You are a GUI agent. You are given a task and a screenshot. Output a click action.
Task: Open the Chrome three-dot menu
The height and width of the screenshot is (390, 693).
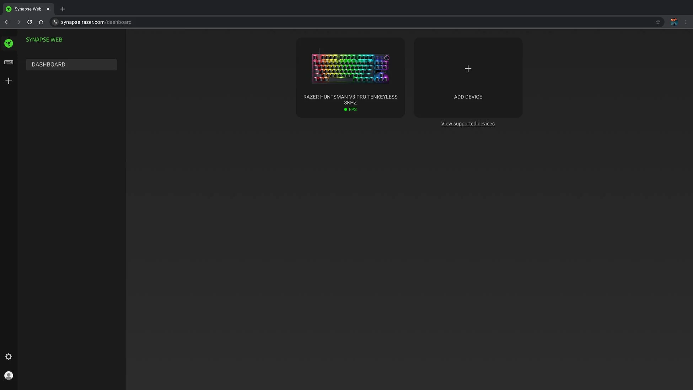686,22
